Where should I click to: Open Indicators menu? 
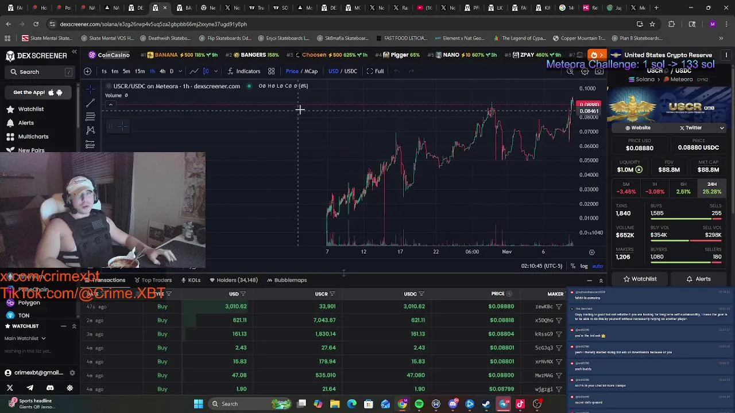click(243, 71)
